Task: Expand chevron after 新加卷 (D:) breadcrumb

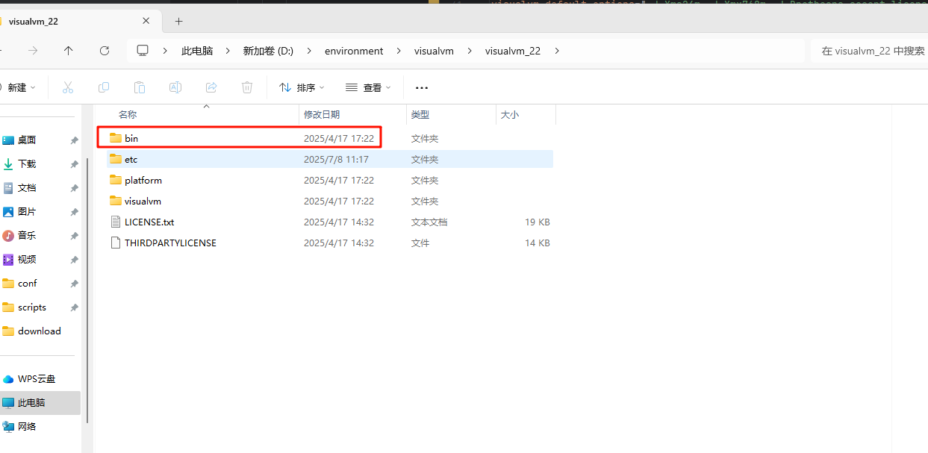Action: [309, 51]
